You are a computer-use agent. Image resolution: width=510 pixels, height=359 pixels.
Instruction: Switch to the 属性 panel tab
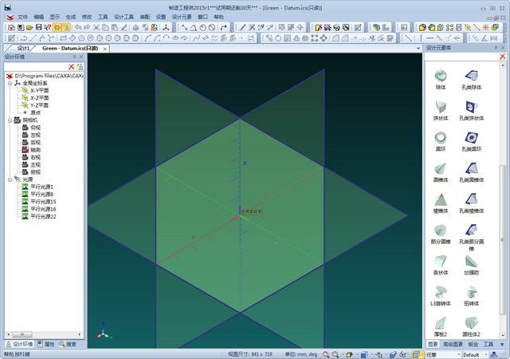coord(47,344)
